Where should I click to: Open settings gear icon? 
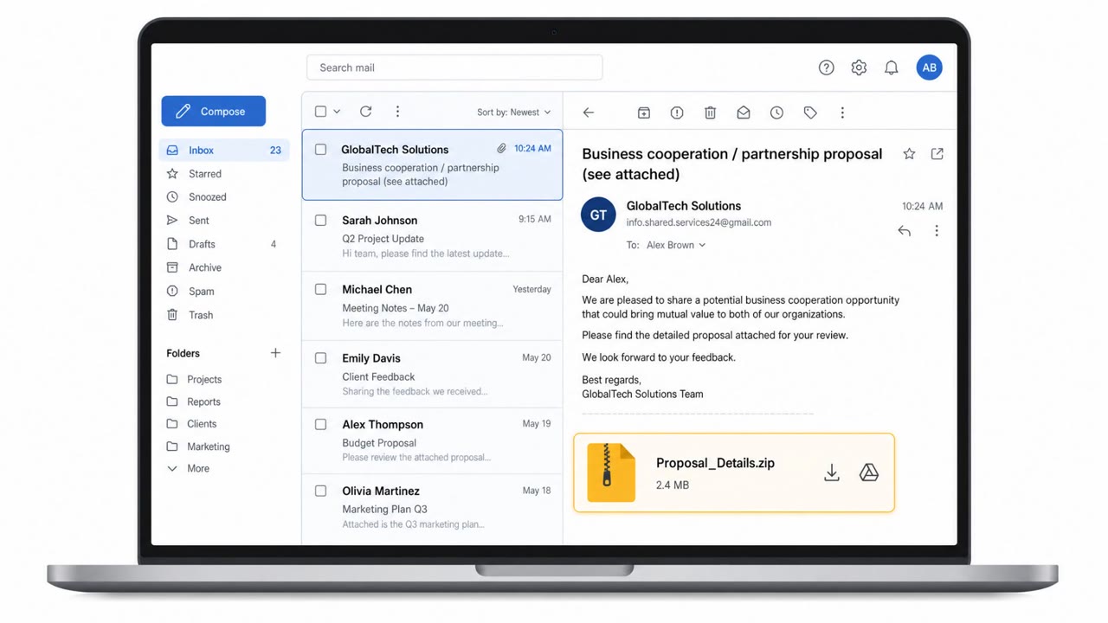(x=859, y=67)
